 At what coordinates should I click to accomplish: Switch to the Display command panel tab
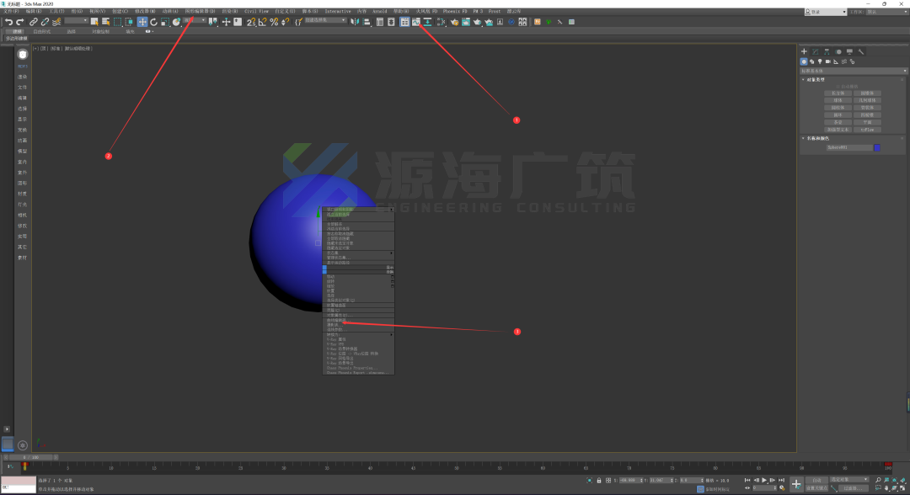(849, 51)
